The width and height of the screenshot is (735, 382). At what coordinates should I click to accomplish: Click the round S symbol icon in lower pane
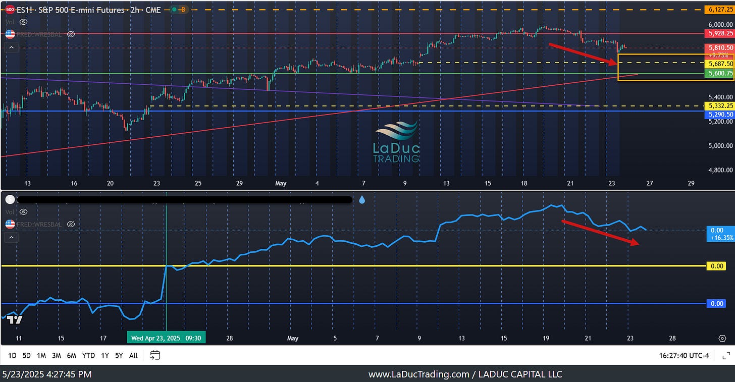point(10,199)
